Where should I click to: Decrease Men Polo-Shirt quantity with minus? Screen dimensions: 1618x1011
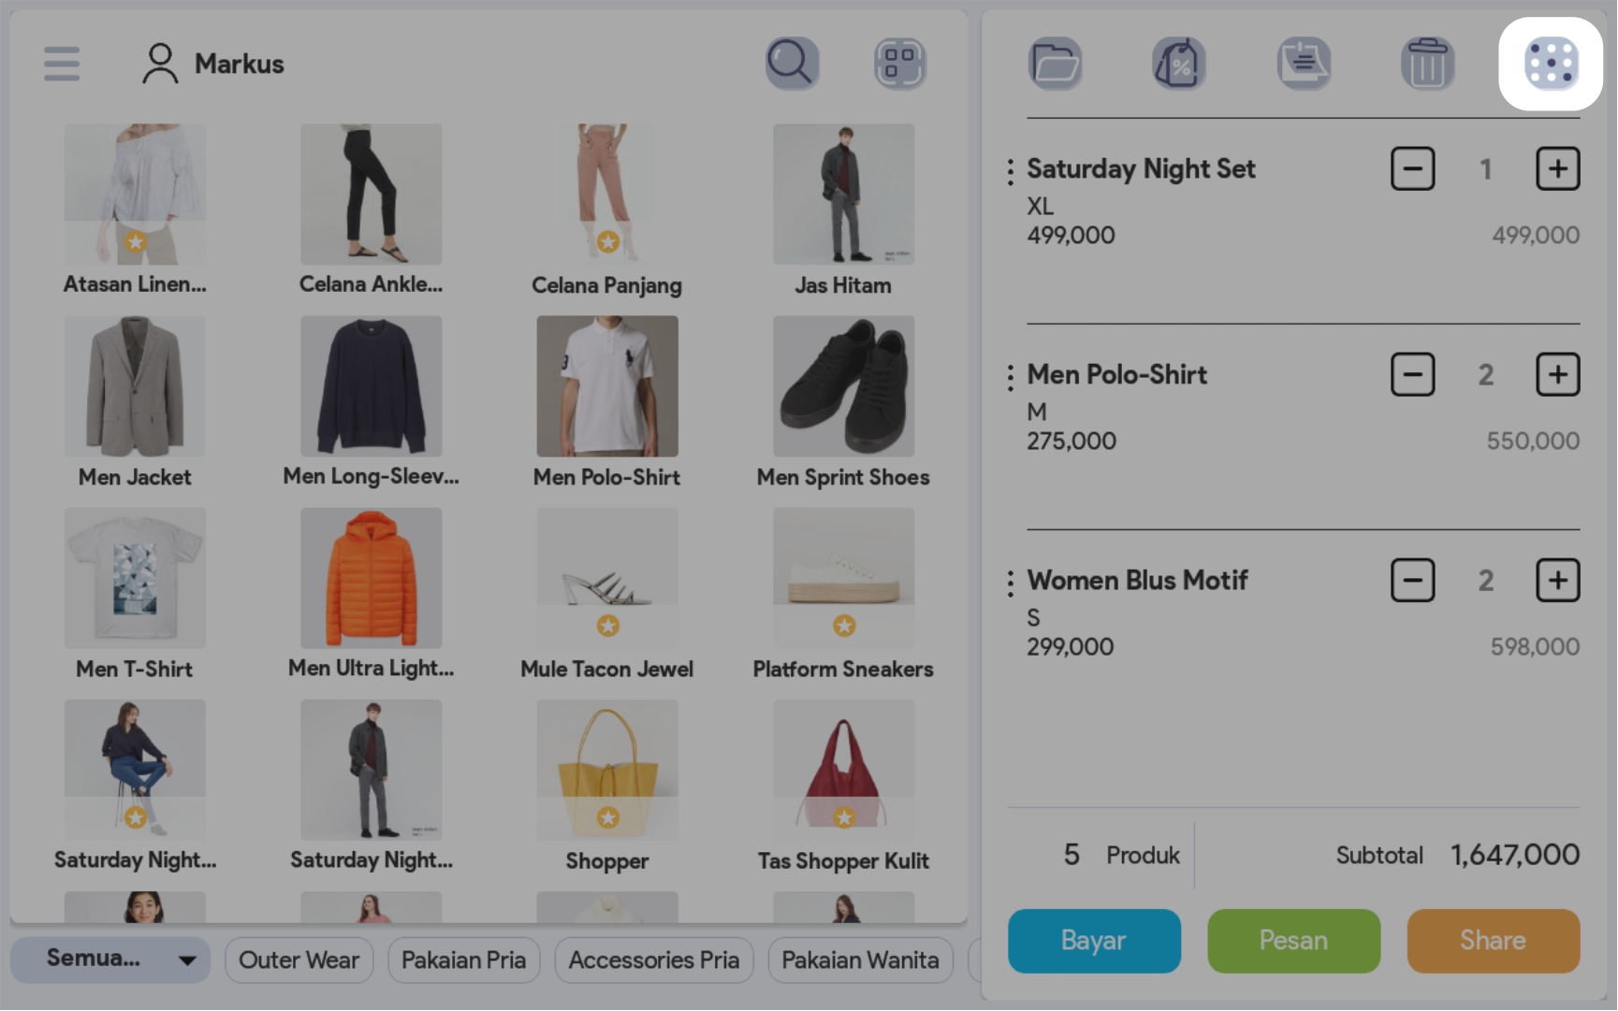tap(1413, 375)
